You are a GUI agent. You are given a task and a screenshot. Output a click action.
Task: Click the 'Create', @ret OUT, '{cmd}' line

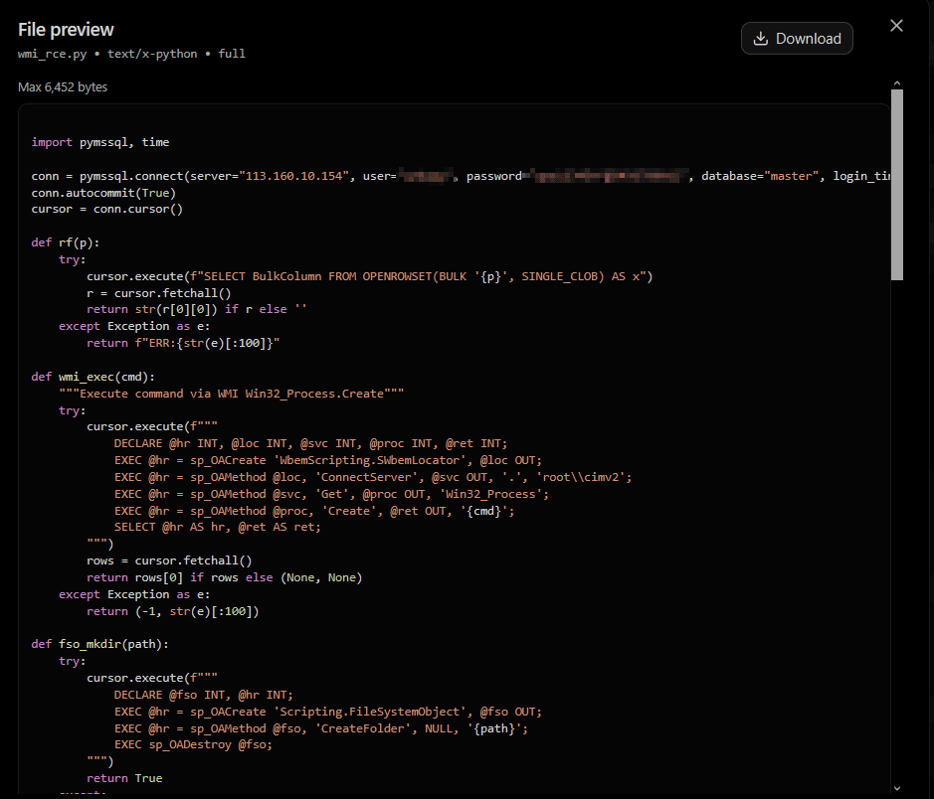pos(314,511)
